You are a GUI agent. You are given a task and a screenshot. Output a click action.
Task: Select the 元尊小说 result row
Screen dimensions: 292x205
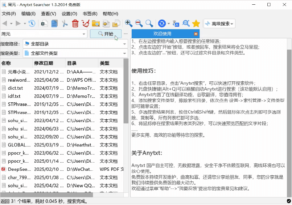[x=62, y=72]
